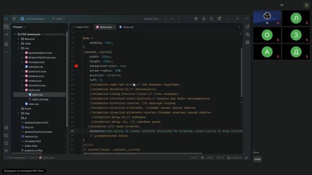Start debugging the current file

173,18
